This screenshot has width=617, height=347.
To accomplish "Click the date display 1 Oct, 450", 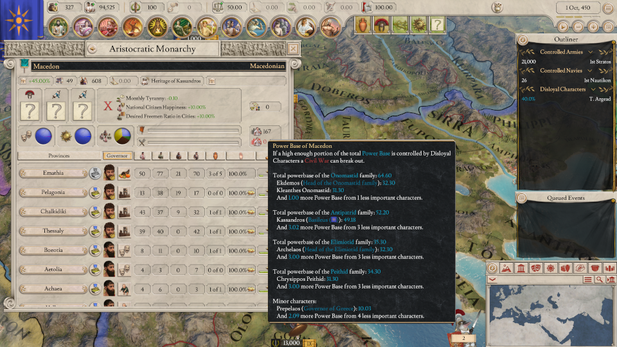I will (x=578, y=8).
